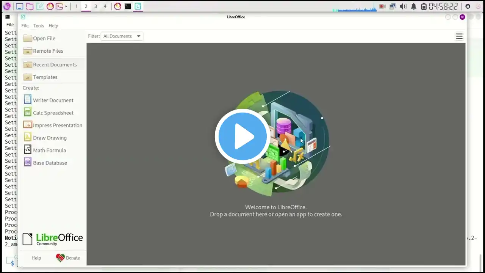
Task: Click the Impress Presentation icon
Action: [x=27, y=125]
